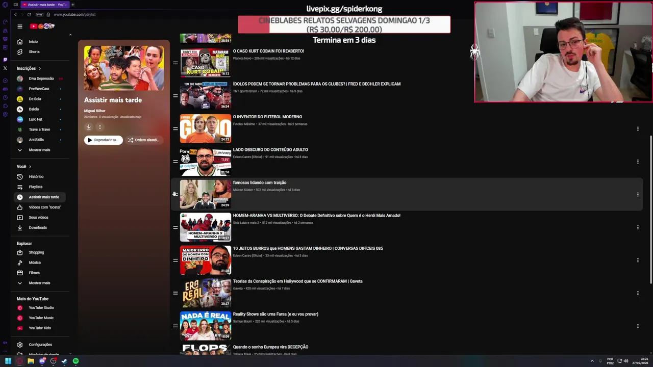Open the YouTube hamburger guide menu
The width and height of the screenshot is (653, 367).
click(x=20, y=27)
